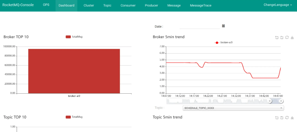Click Broker trend data zoom icon
The width and height of the screenshot is (297, 132).
tap(277, 37)
